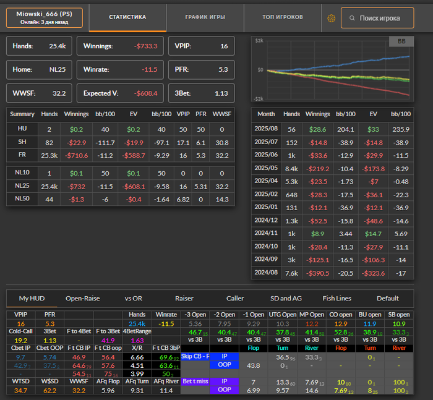
Task: Click the Month column header
Action: pyautogui.click(x=265, y=114)
